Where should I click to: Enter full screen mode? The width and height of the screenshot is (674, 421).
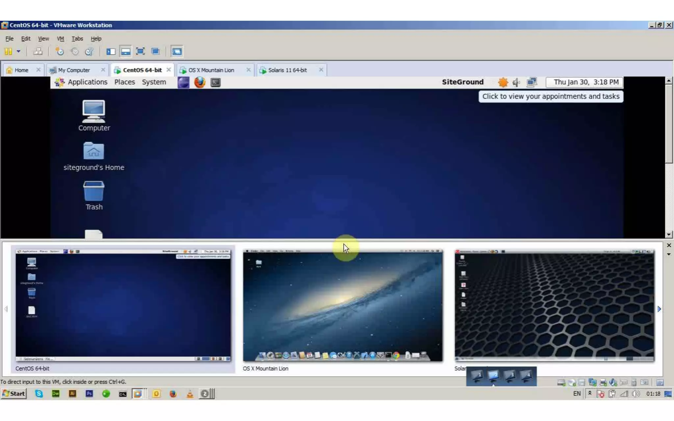coord(141,51)
